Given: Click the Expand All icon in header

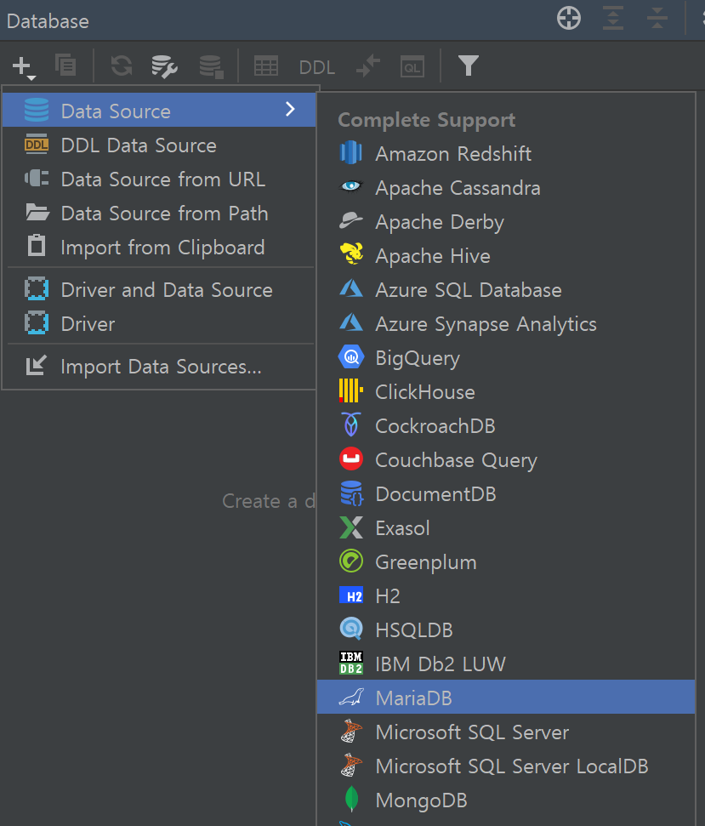Looking at the screenshot, I should (613, 19).
